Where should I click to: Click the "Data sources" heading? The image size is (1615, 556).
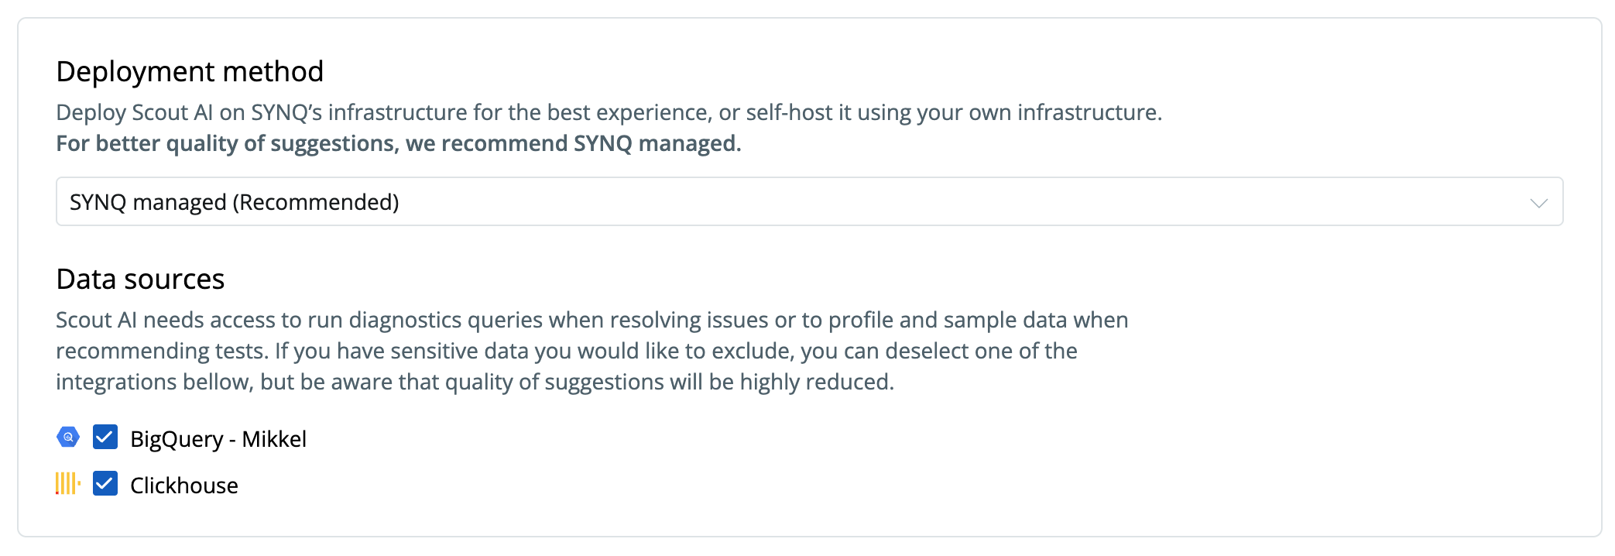tap(140, 279)
